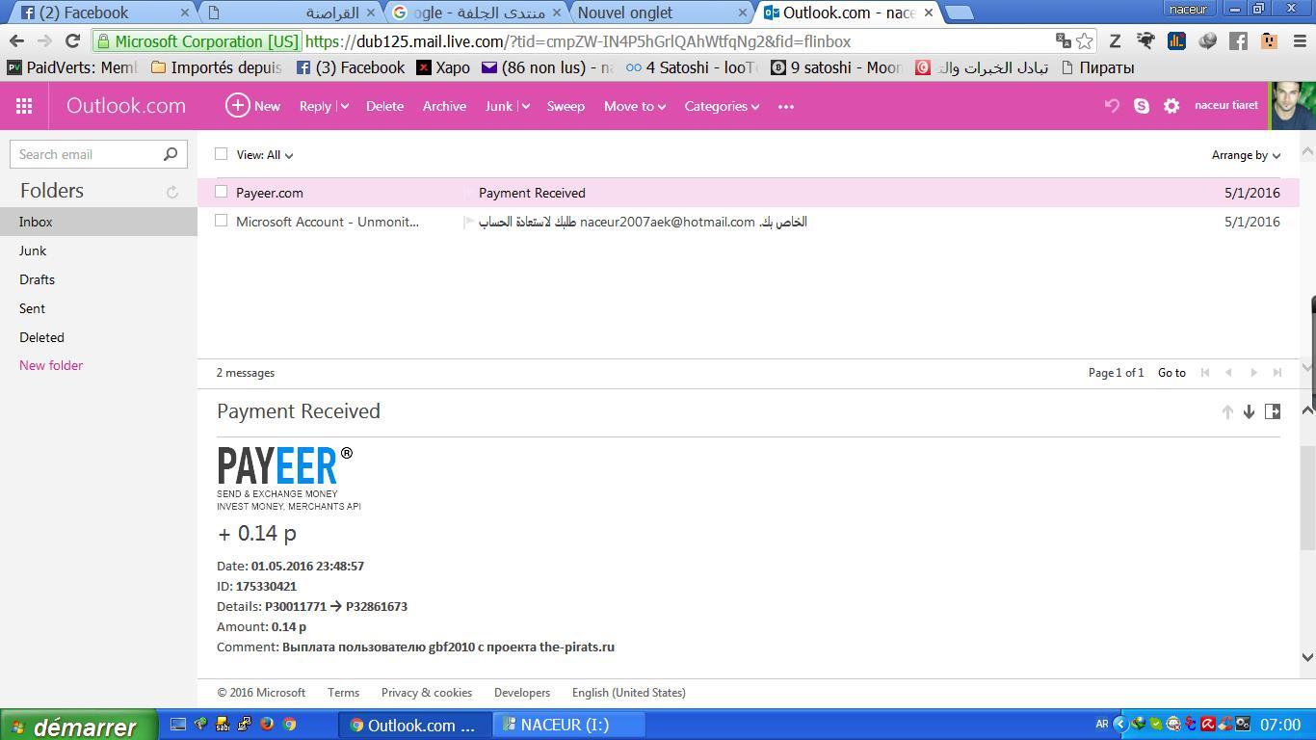Image resolution: width=1316 pixels, height=740 pixels.
Task: Click Archive in toolbar
Action: [444, 106]
